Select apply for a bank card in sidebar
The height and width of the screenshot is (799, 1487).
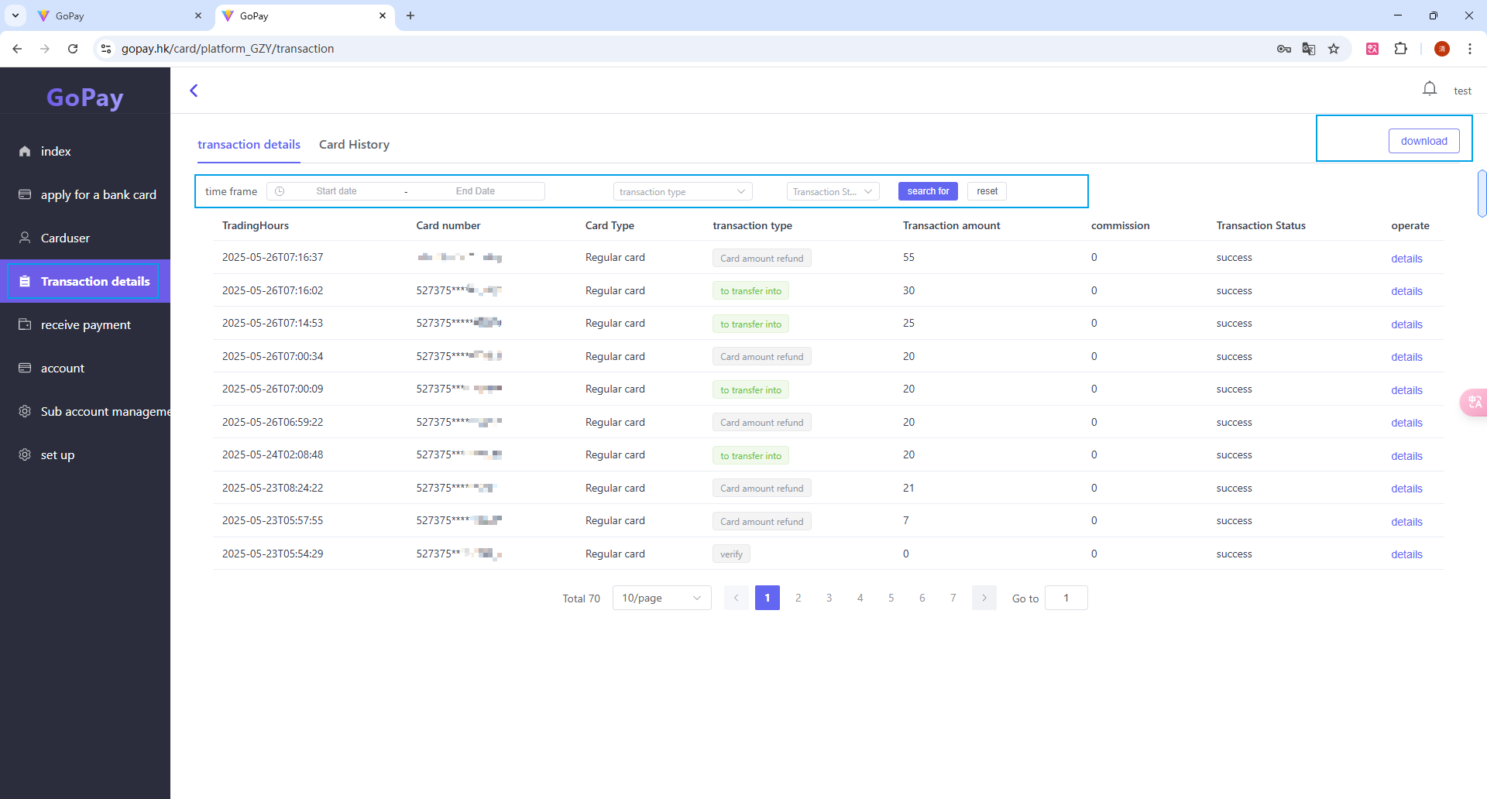tap(98, 194)
